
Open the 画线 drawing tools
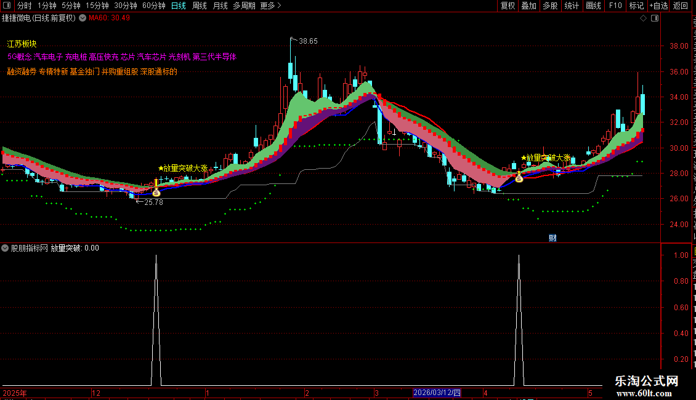point(594,6)
